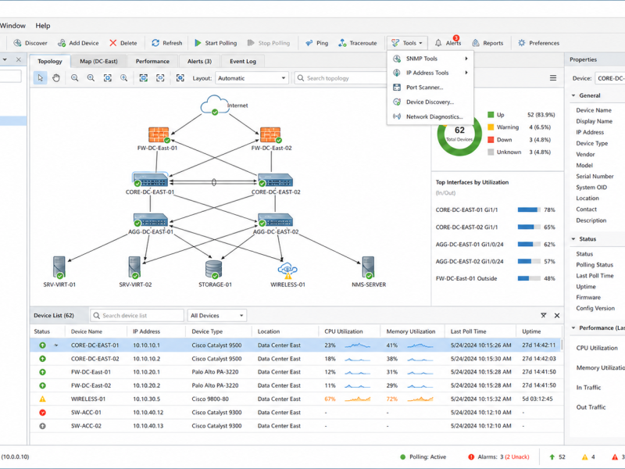Choose Device Discovery from Tools menu
The image size is (625, 469).
(430, 102)
